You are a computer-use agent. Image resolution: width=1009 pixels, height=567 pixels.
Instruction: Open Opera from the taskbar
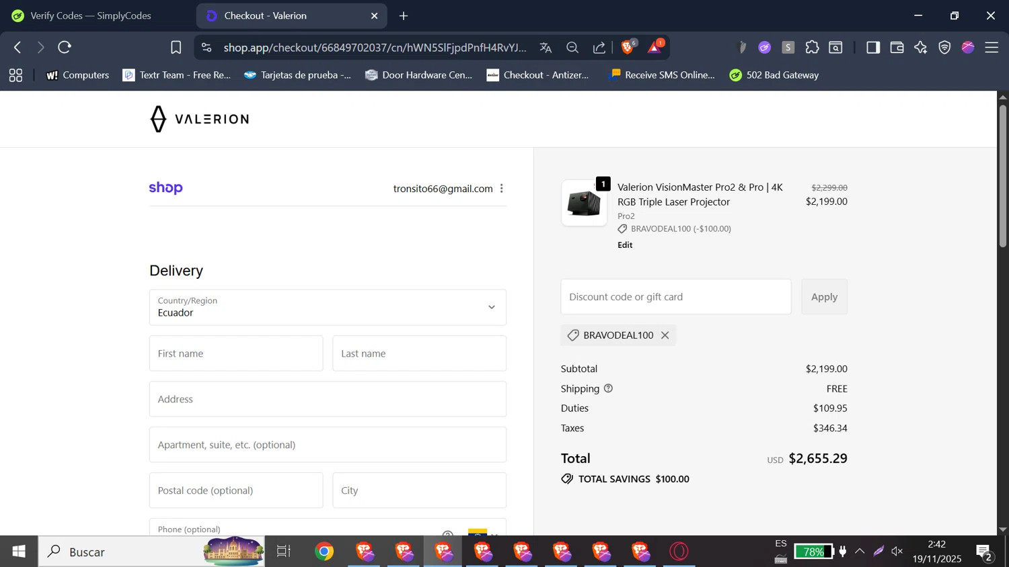679,552
